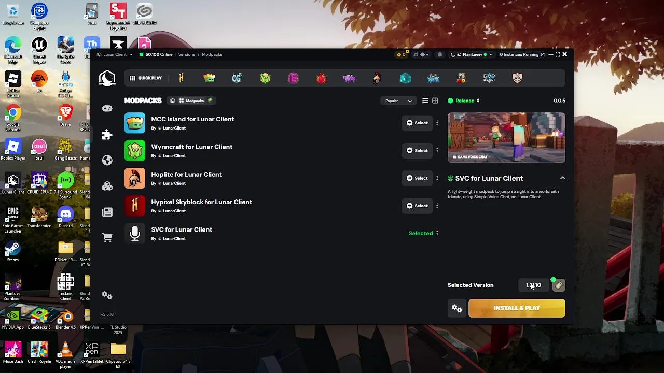The height and width of the screenshot is (373, 664).
Task: Click the MCC Island modpack thumbnail
Action: point(135,123)
